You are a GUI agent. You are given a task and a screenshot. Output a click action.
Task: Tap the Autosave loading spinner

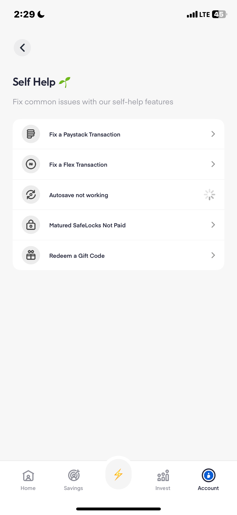click(x=210, y=195)
